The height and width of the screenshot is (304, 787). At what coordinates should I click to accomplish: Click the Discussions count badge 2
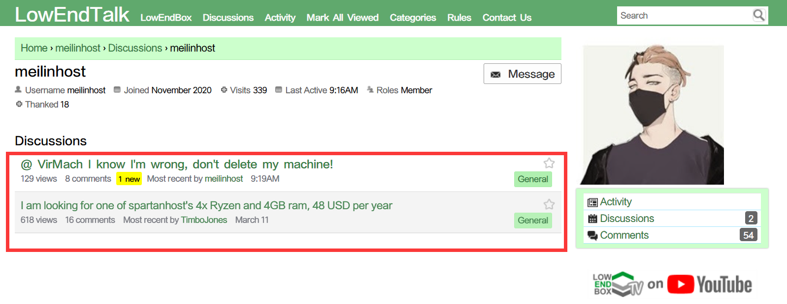point(751,219)
